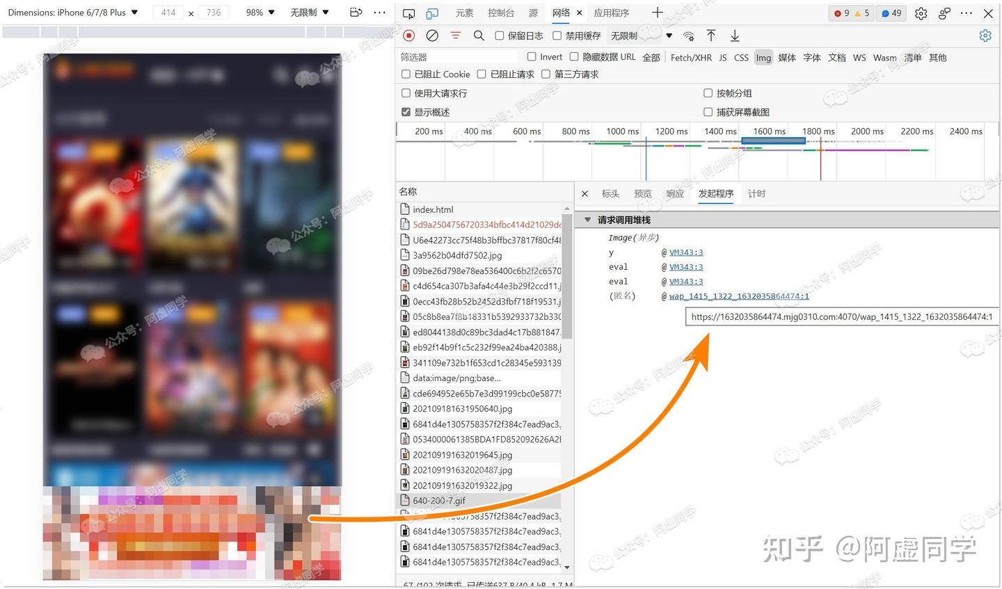
Task: Open the 标头 request tab
Action: pyautogui.click(x=610, y=194)
